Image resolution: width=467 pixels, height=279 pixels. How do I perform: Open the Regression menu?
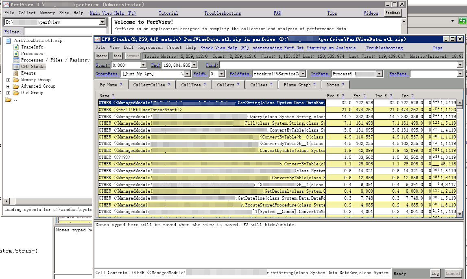pos(151,48)
